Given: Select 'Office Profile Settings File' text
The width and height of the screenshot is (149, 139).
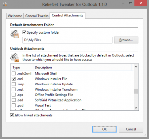Looking at the screenshot, I should coord(54,95).
